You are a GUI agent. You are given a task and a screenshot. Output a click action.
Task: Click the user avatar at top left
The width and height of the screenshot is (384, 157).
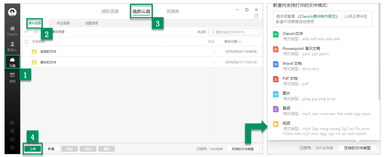[x=13, y=13]
